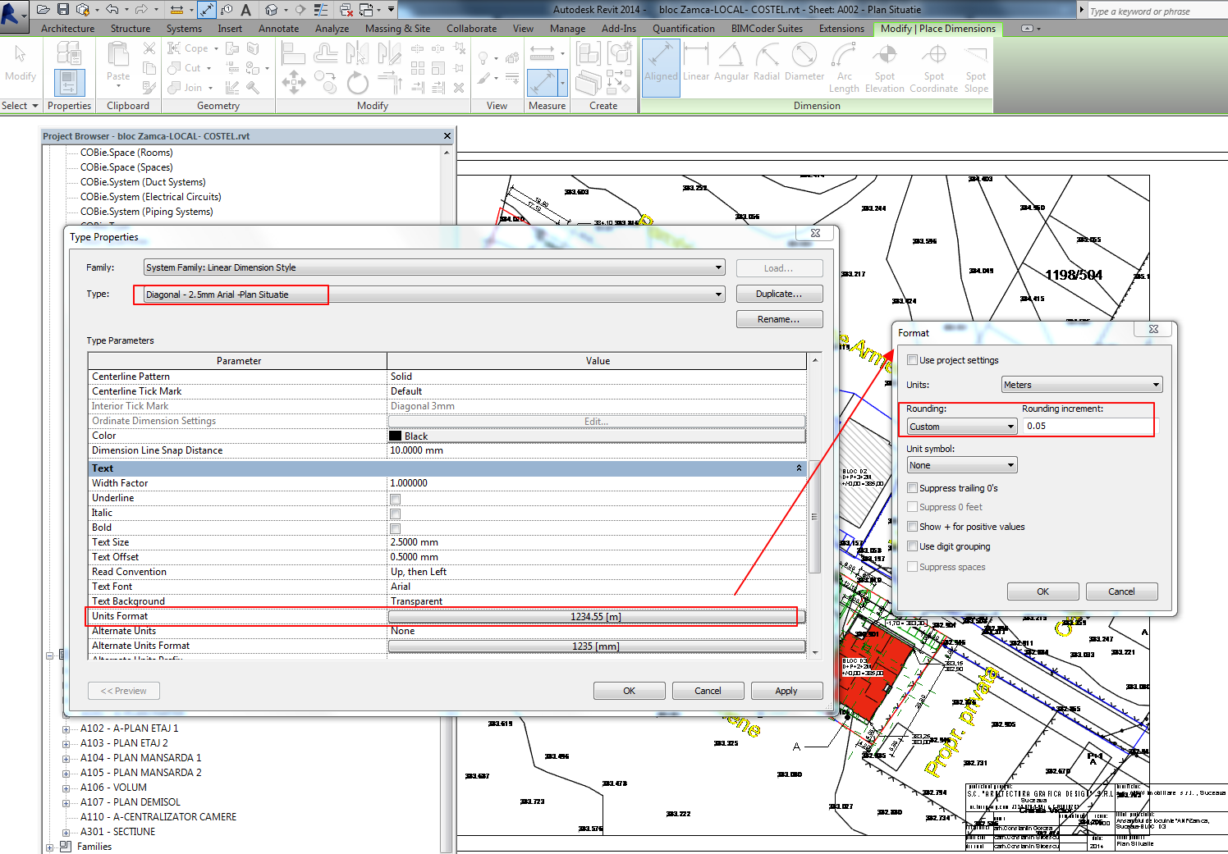Click the Open folder icon in quick access toolbar
1228x854 pixels.
(x=44, y=10)
